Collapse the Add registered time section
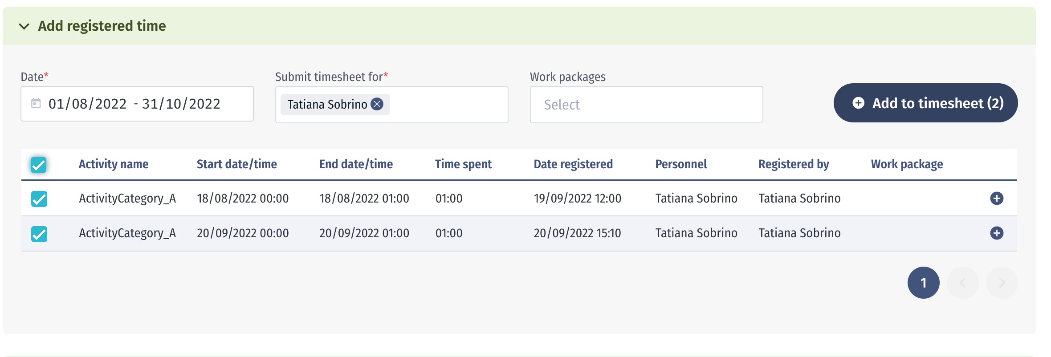 point(24,26)
